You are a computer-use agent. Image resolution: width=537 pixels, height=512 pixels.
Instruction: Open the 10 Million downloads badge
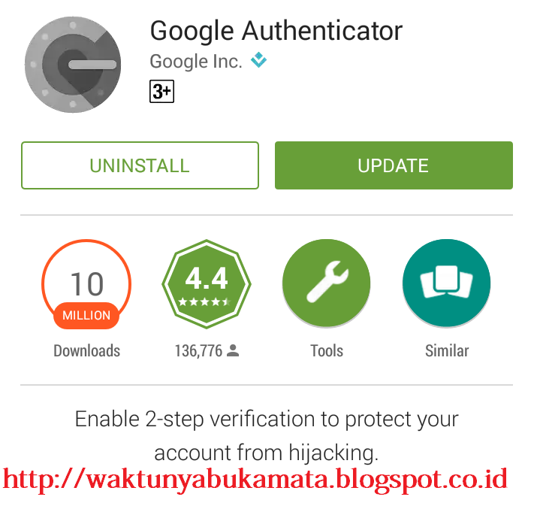(86, 284)
